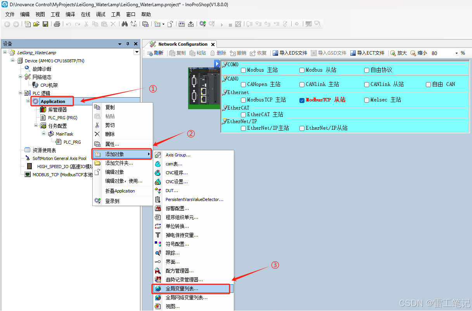The width and height of the screenshot is (472, 311).
Task: Click the 剪切 scissors icon in the context menu
Action: tap(97, 125)
